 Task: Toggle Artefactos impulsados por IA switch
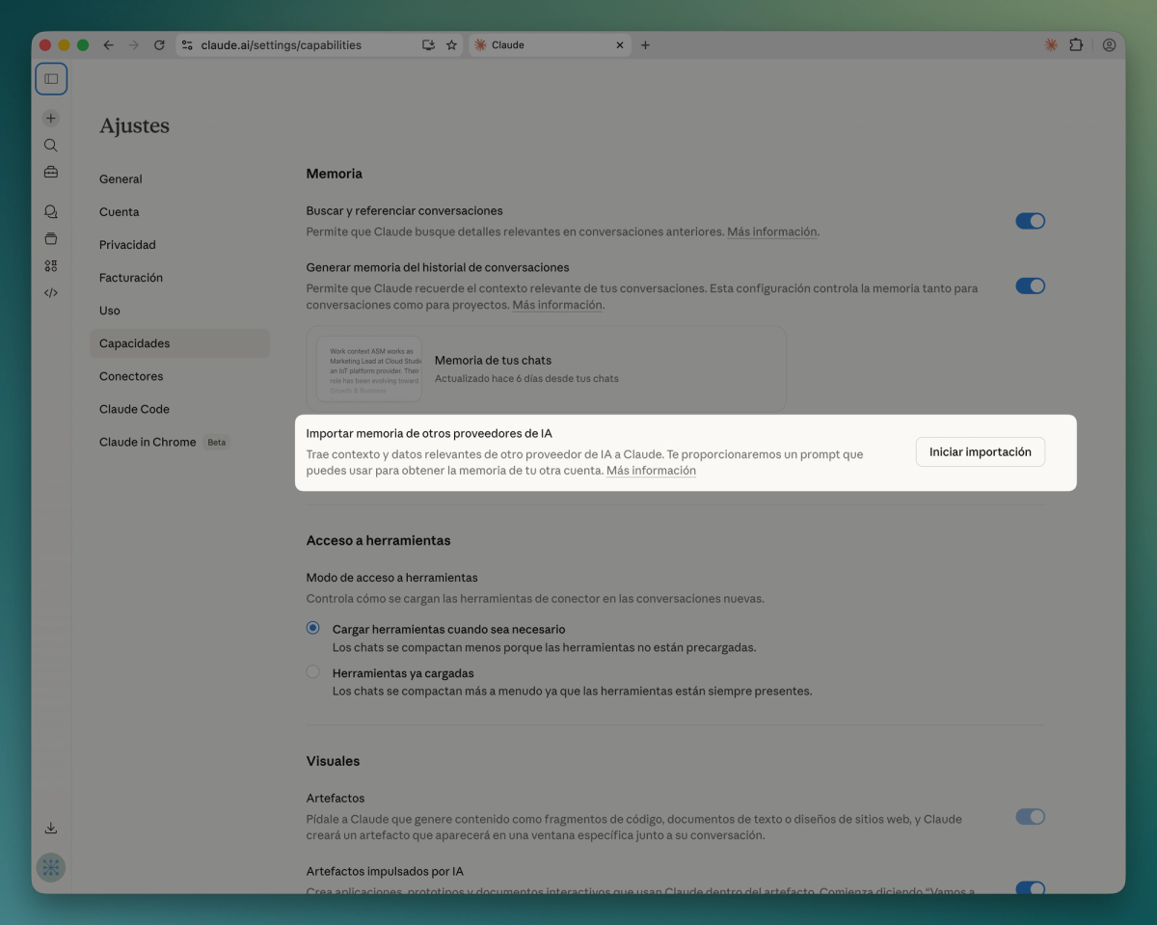(1030, 888)
